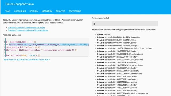
Task: Click code line containing int(0) < 30
Action: 23,47
